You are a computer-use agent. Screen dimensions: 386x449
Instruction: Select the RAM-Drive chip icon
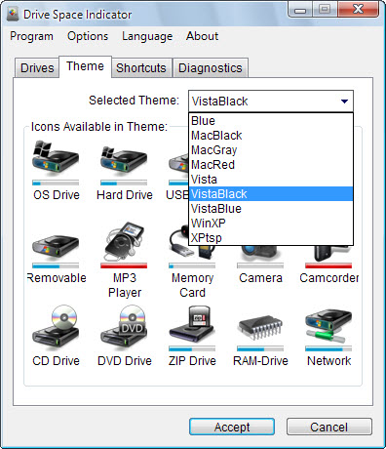coord(260,327)
